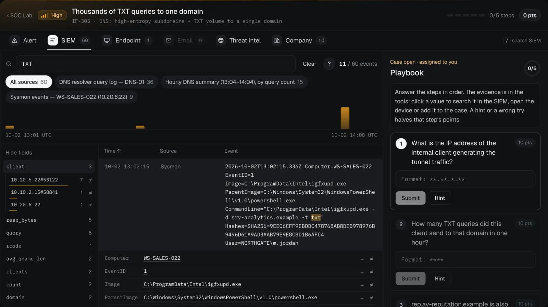Click the Source column header
The width and height of the screenshot is (548, 307).
click(168, 151)
